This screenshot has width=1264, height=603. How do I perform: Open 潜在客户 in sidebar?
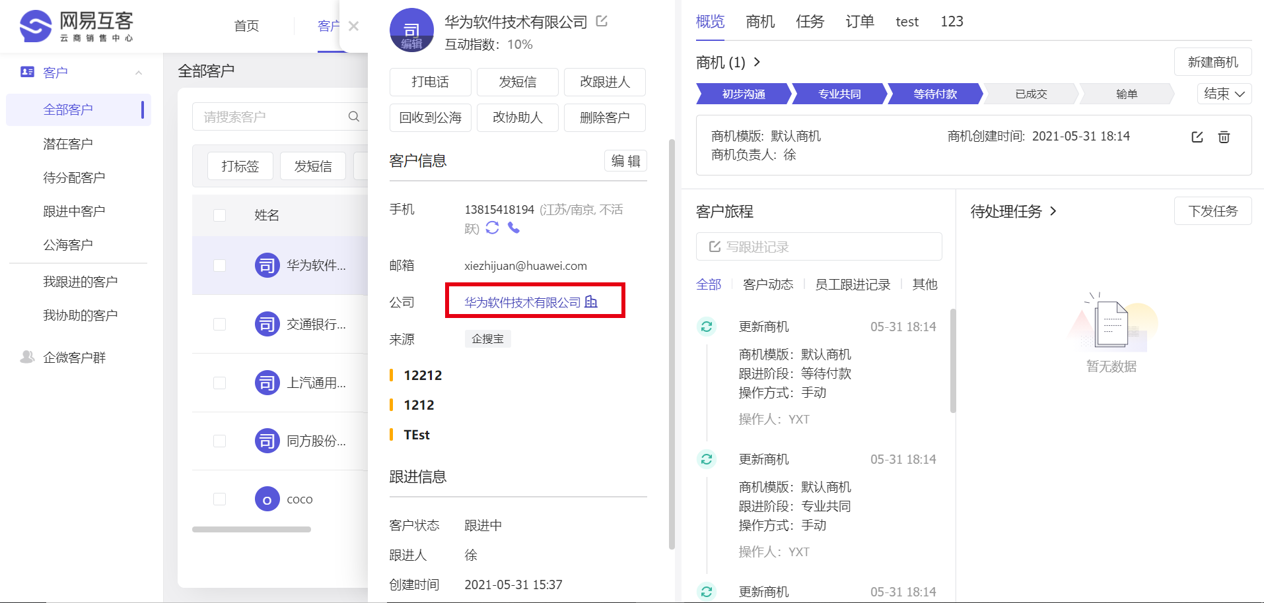(x=68, y=144)
